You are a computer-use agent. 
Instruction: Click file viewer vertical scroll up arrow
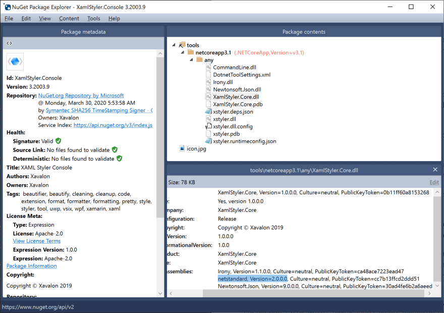coord(437,192)
